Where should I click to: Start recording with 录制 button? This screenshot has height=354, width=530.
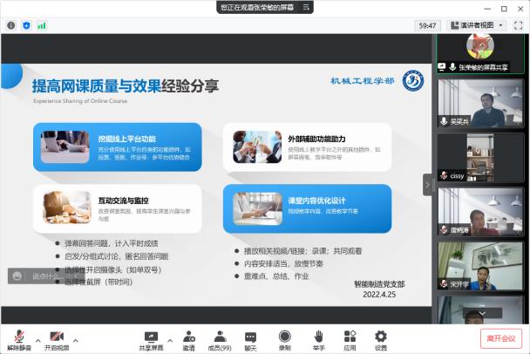point(284,337)
